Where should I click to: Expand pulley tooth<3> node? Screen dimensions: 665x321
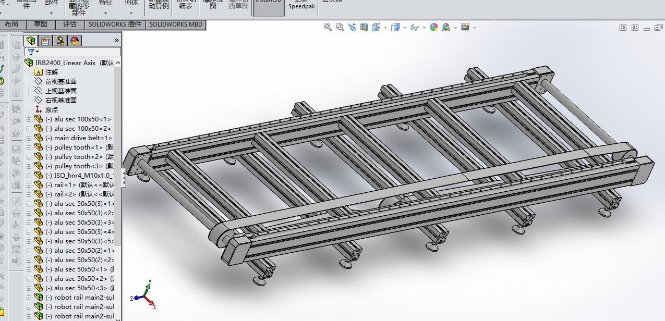[29, 166]
